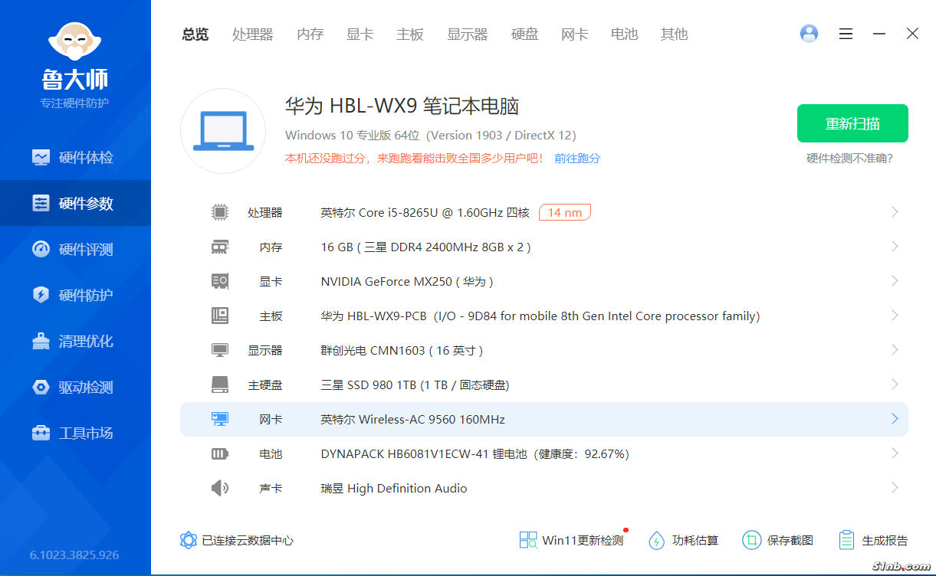Expand the 内存 row chevron
The width and height of the screenshot is (936, 576).
[x=895, y=247]
